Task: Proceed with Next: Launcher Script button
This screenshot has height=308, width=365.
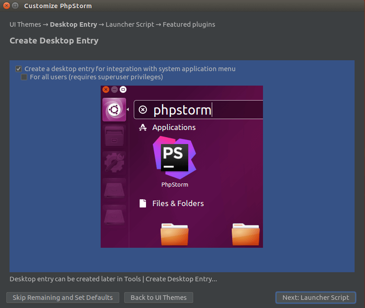Action: (x=316, y=298)
